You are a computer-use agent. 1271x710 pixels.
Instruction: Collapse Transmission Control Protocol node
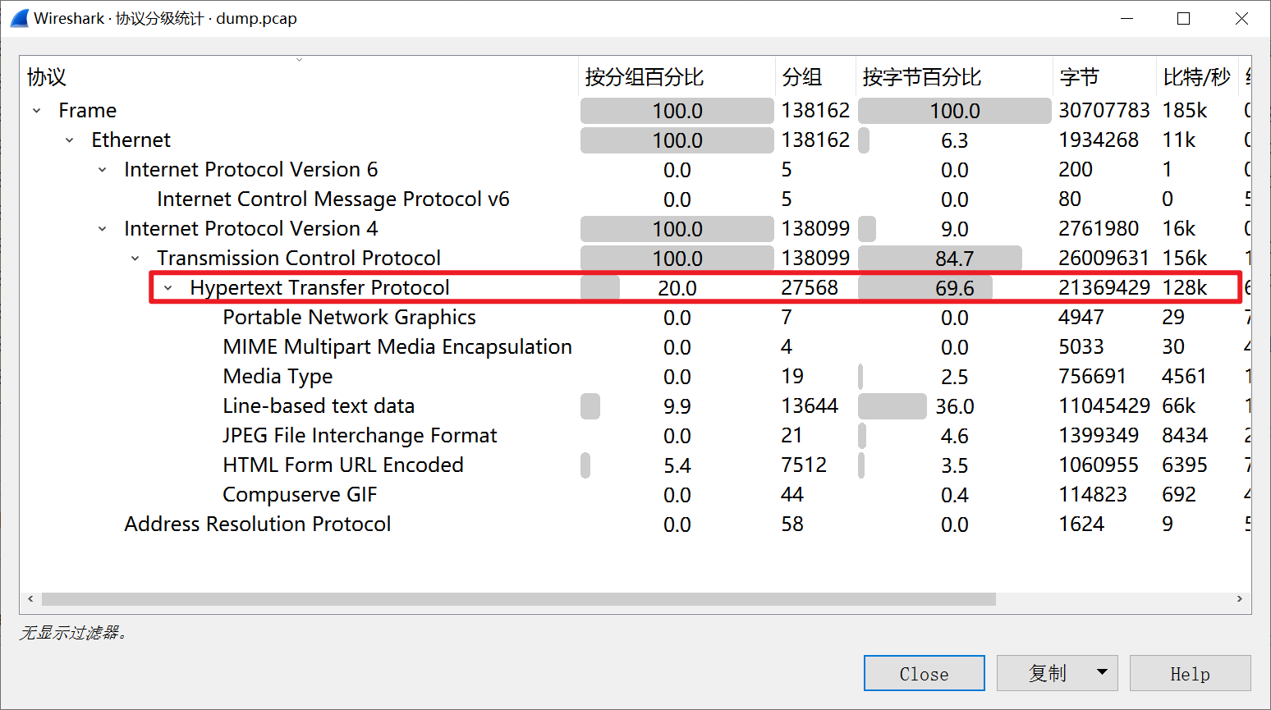(x=135, y=259)
